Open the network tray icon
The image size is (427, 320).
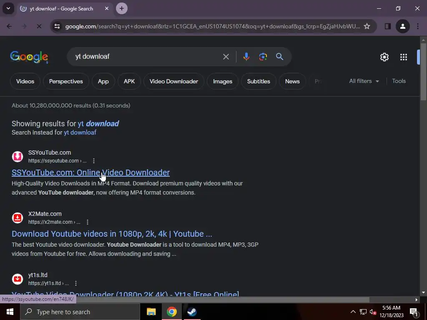(x=363, y=312)
